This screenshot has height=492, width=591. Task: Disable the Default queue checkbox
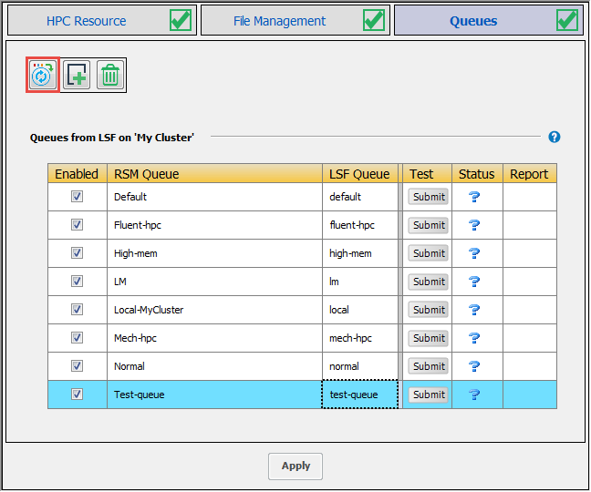point(78,197)
